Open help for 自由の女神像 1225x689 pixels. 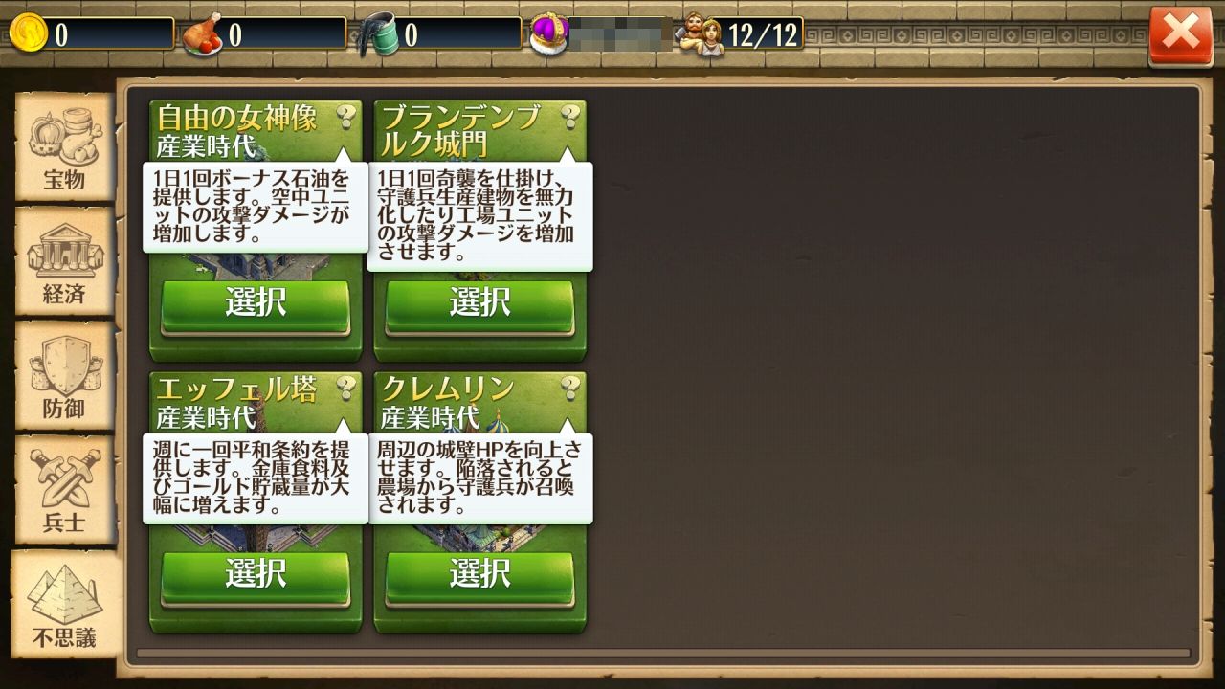(x=345, y=118)
